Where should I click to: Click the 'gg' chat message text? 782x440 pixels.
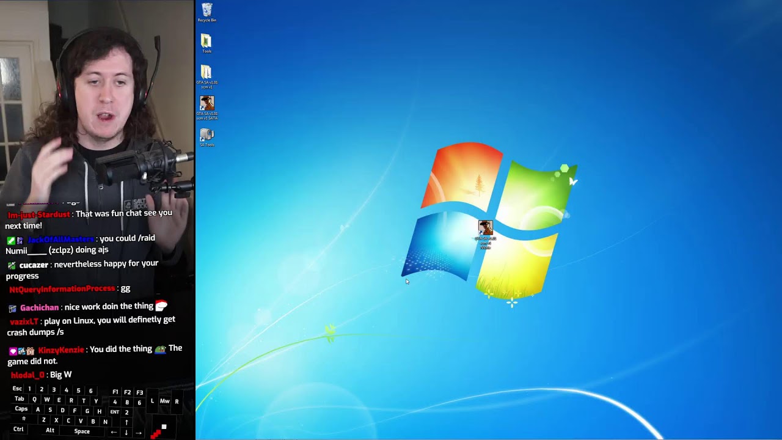point(125,288)
